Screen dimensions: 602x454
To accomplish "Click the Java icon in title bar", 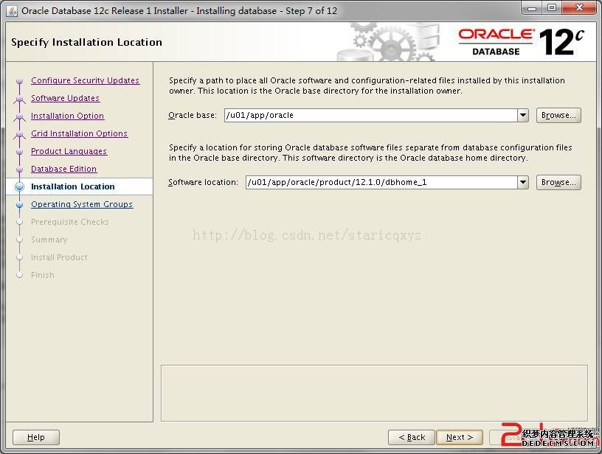I will point(12,10).
